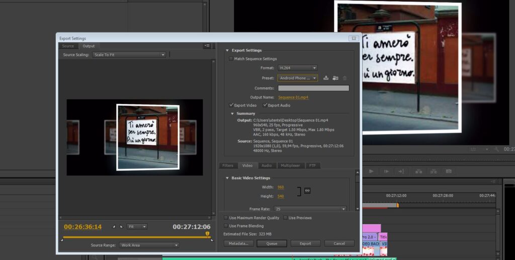515x260 pixels.
Task: Click the Import Preset icon
Action: (335, 78)
